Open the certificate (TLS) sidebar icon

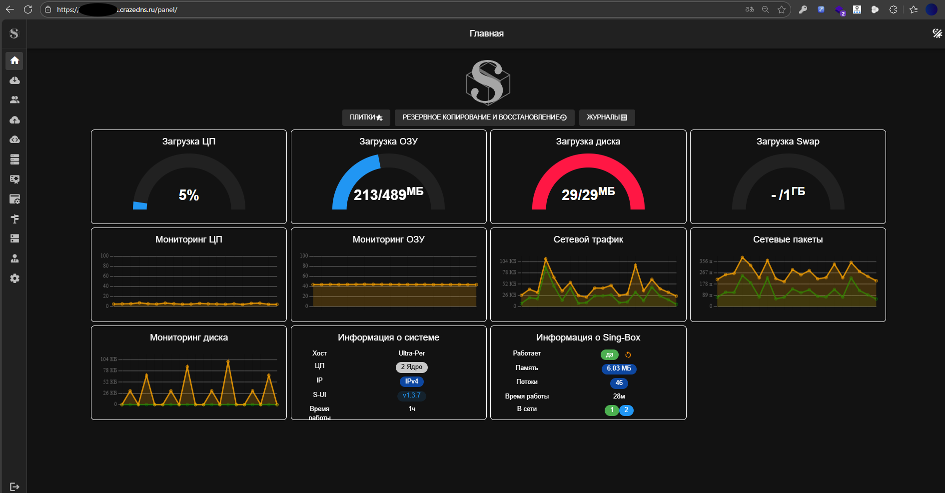[14, 179]
